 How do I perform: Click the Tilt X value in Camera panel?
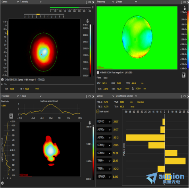point(12,89)
